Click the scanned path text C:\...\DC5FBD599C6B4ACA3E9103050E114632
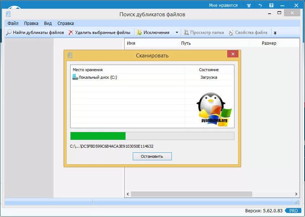305x217 pixels. point(112,146)
